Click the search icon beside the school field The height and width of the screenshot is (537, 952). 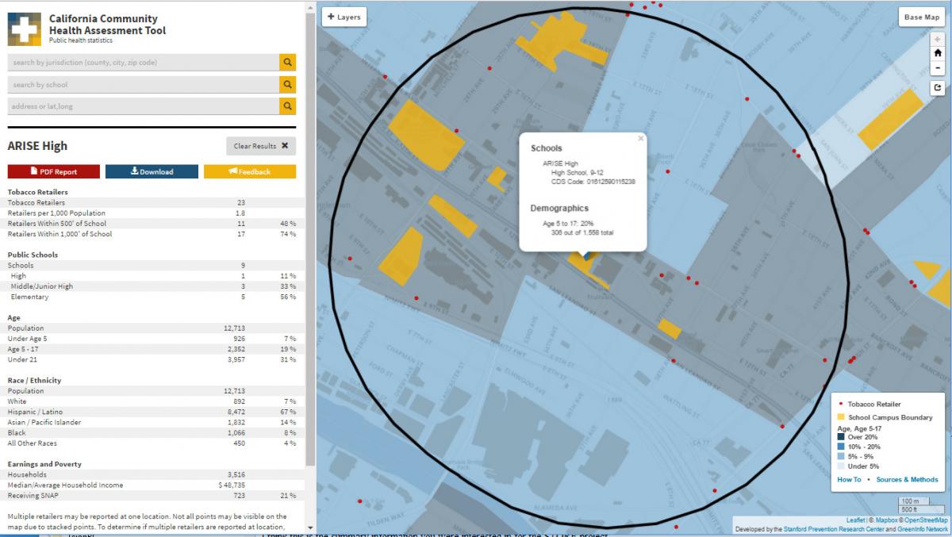pyautogui.click(x=287, y=84)
